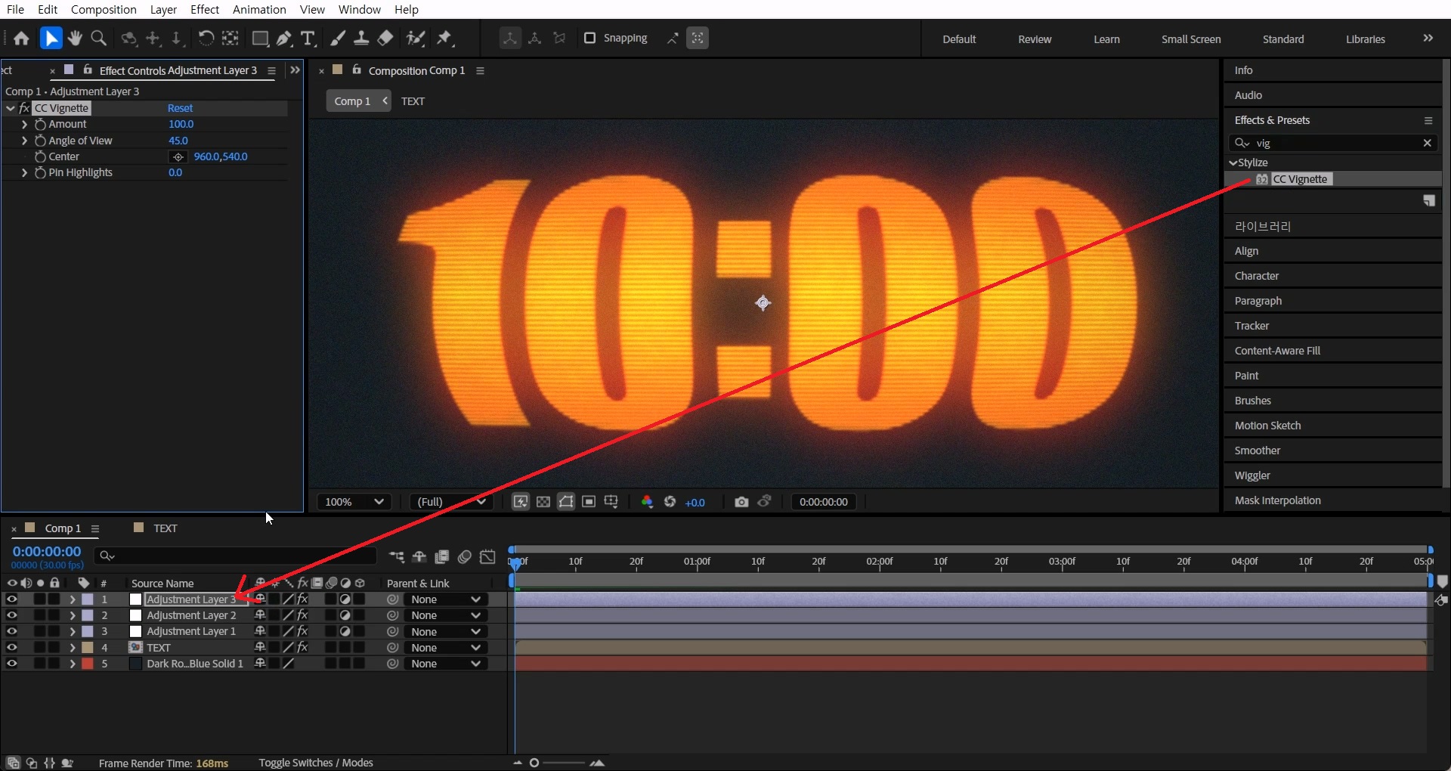This screenshot has height=771, width=1451.
Task: Switch to the Learn workspace
Action: tap(1106, 39)
